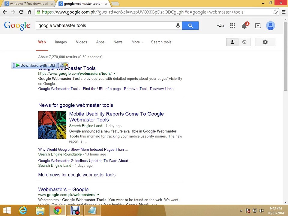Open the Google apps grid

232,26
